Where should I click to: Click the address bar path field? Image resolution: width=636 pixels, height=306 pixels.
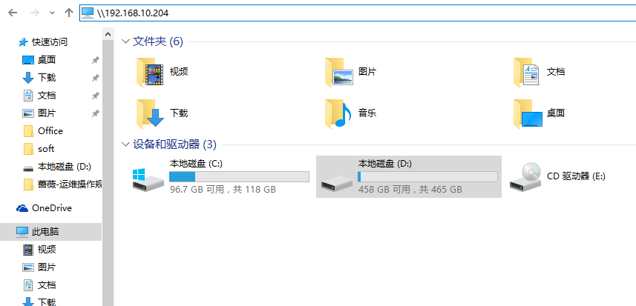coord(357,13)
